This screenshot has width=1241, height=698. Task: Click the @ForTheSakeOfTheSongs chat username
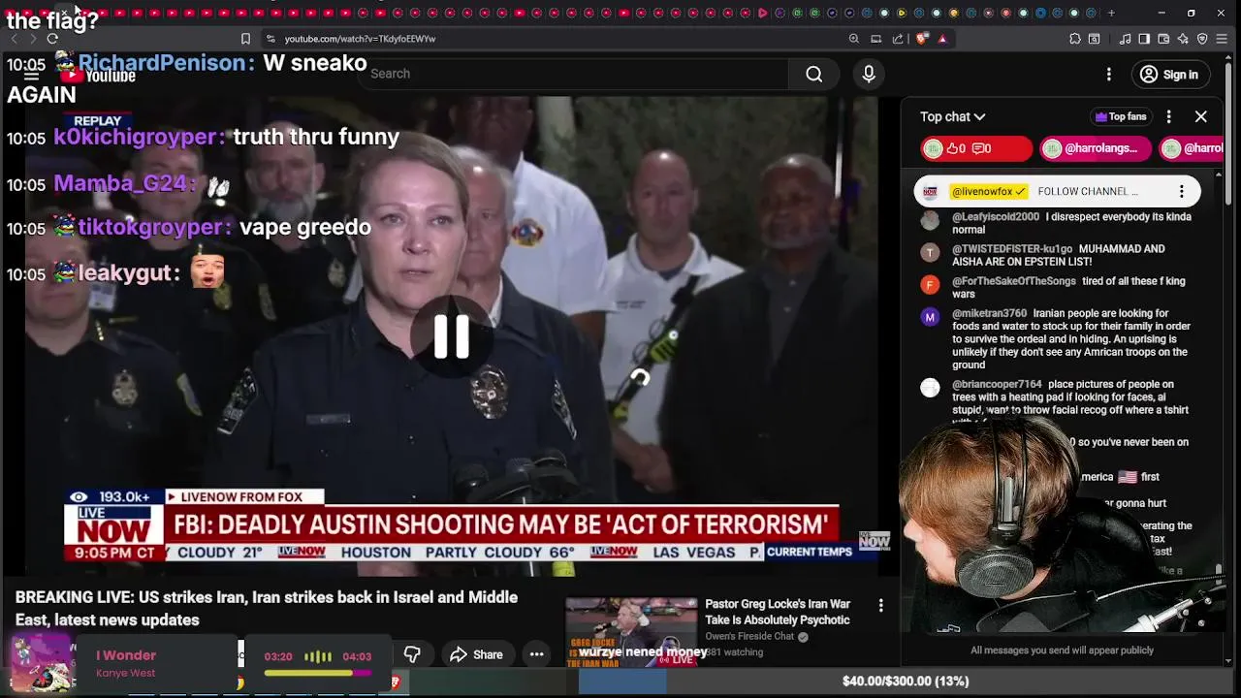[x=1014, y=281]
